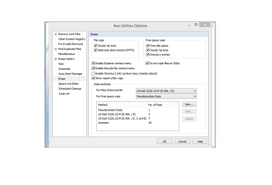Toggle Do not wipe files on SSDs

click(147, 63)
